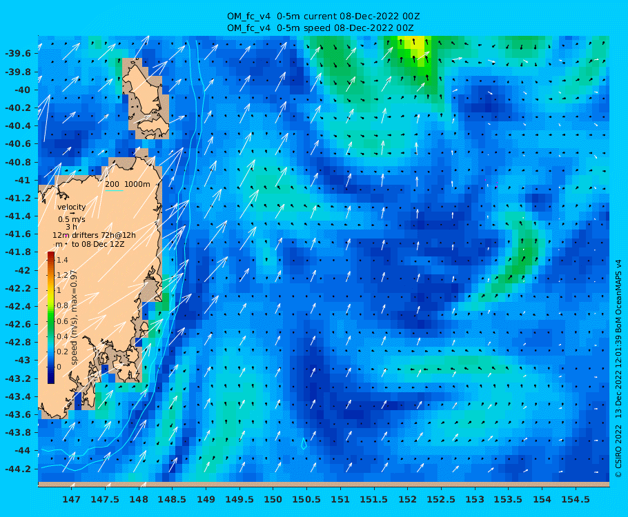Click the longitude label '152'
The width and height of the screenshot is (628, 517).
(408, 499)
